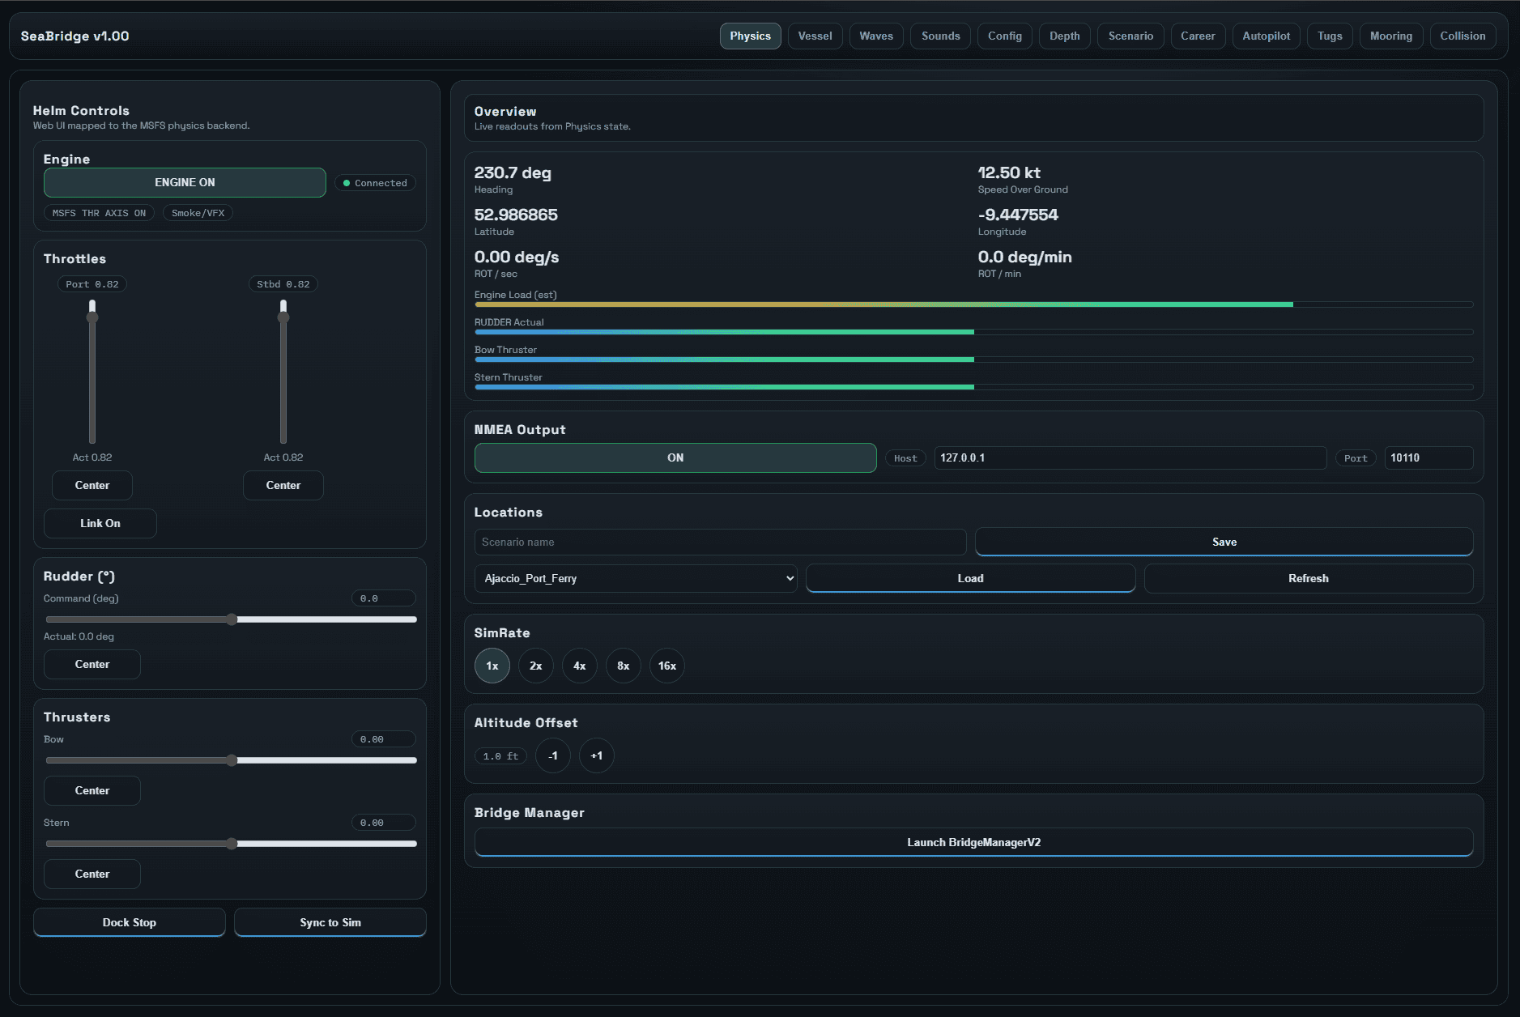Center the Stern thruster

(x=92, y=874)
